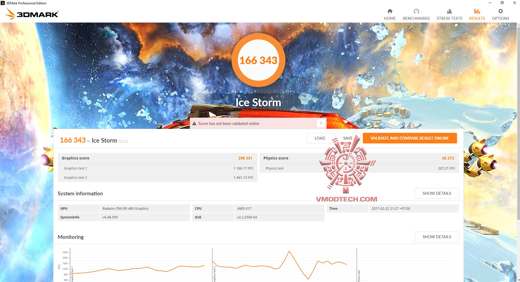
Task: Click the 207.21 FPS value
Action: 446,168
